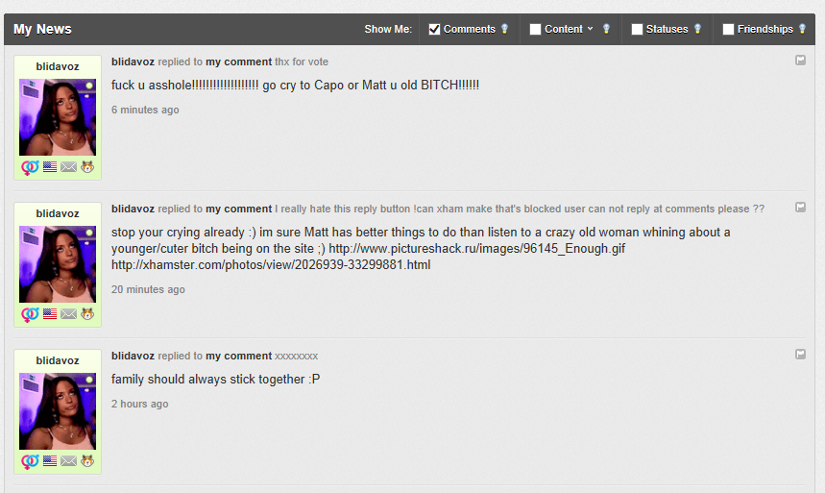
Task: Click the 'my comment' link in third entry
Action: click(x=238, y=356)
